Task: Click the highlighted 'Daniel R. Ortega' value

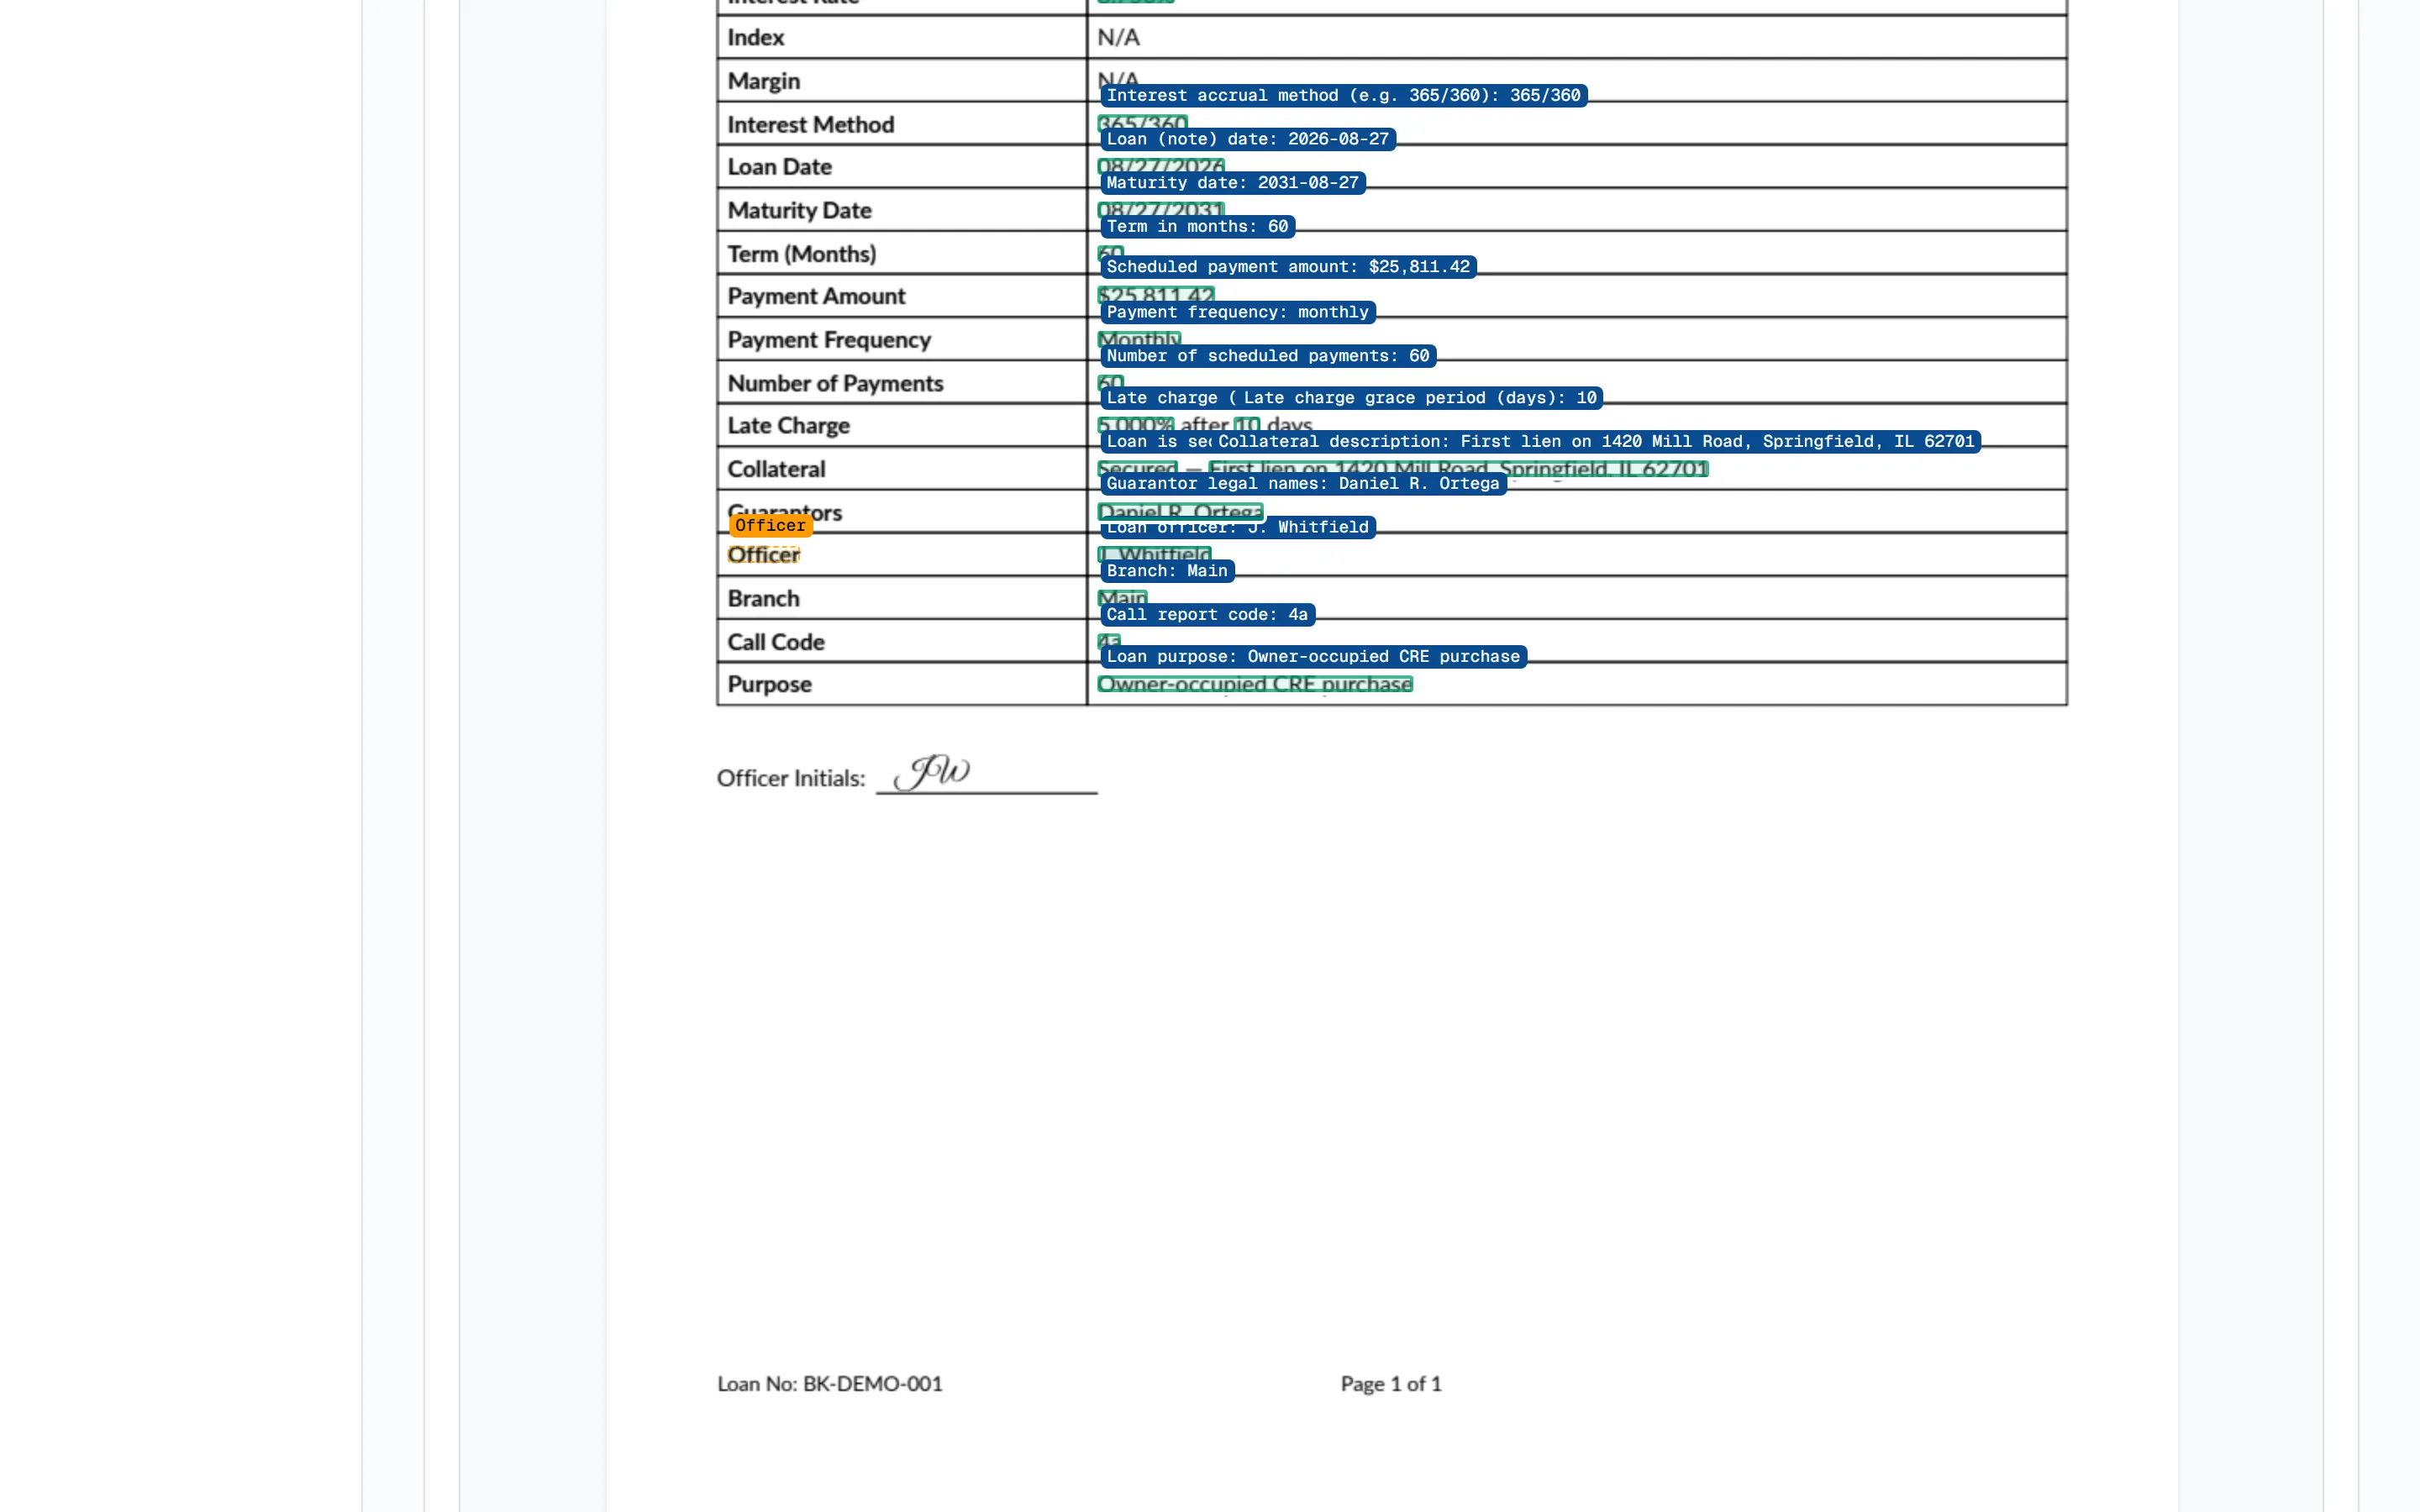Action: coord(1180,513)
